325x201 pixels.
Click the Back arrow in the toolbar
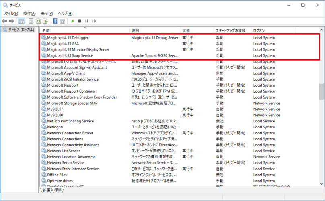click(x=4, y=21)
